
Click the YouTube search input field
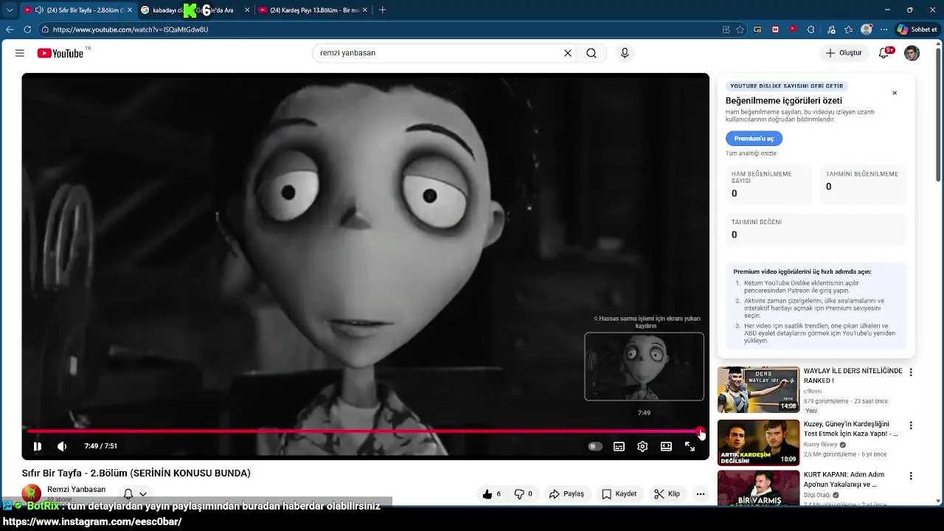(439, 53)
